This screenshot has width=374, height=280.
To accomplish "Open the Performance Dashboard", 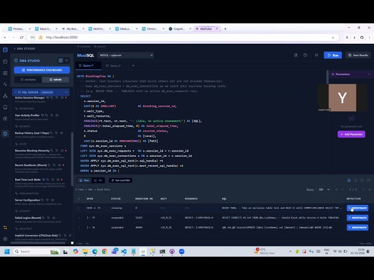I will coord(42,70).
